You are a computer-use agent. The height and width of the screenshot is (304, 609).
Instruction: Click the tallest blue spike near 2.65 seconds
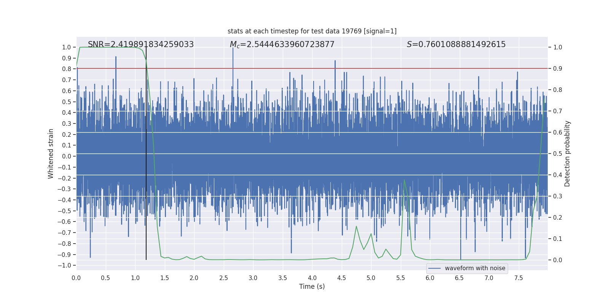[x=233, y=49]
